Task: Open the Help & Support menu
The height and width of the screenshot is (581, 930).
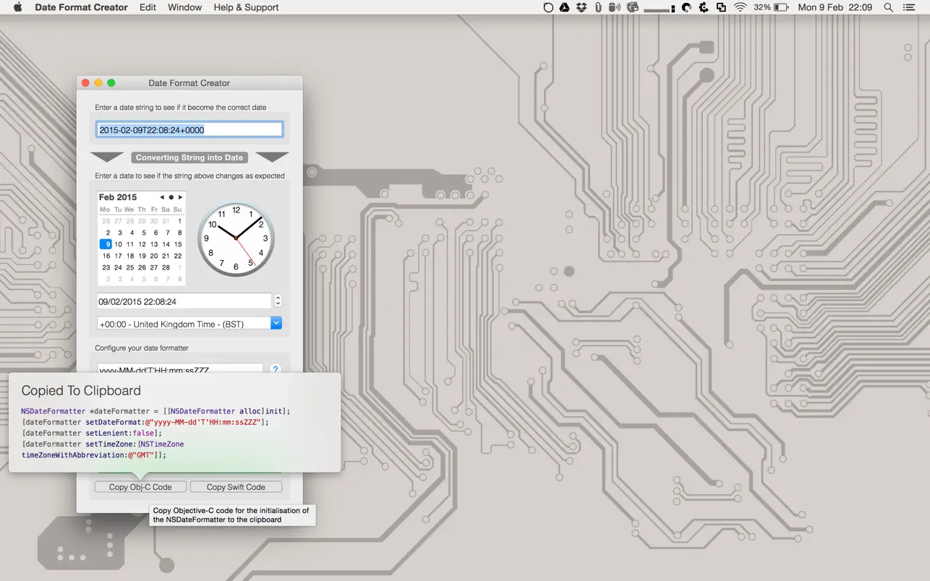Action: (245, 7)
